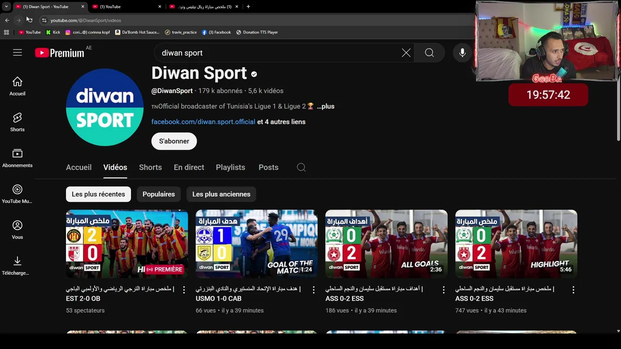This screenshot has width=621, height=349.
Task: Open Téléchargements in the sidebar
Action: [x=17, y=266]
